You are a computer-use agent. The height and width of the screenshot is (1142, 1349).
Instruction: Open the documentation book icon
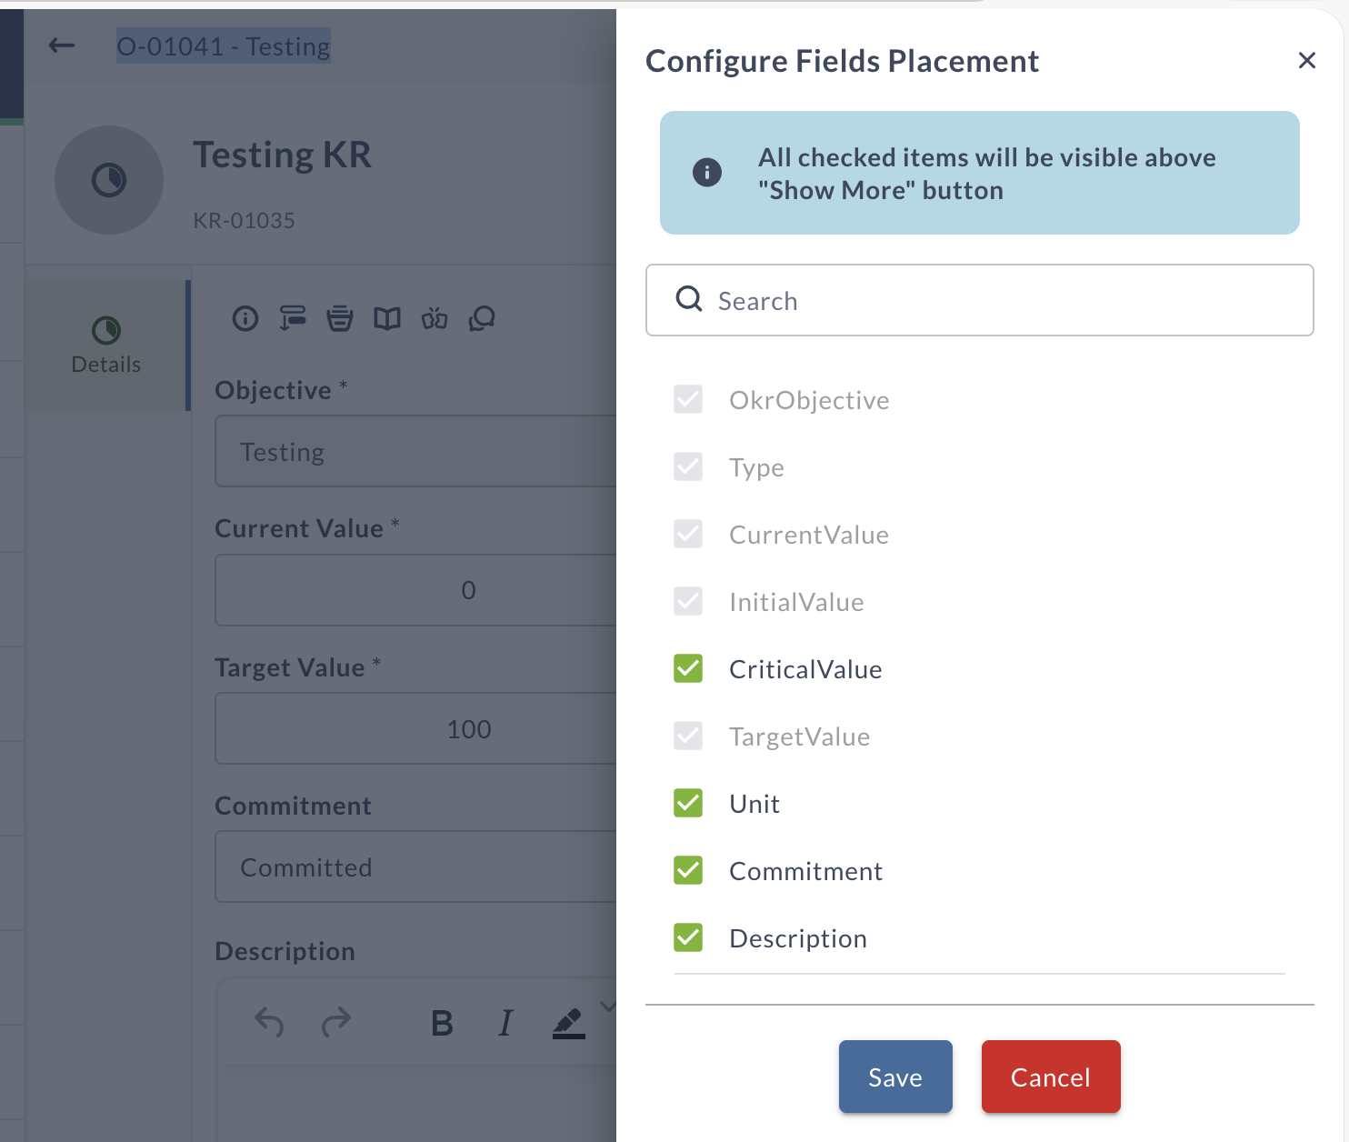tap(387, 318)
